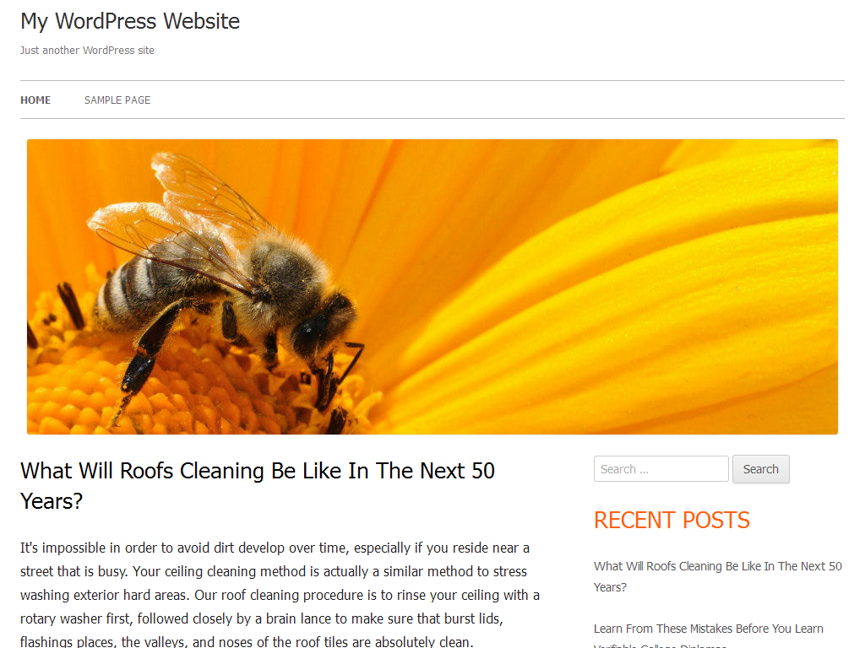
Task: Click the RECENT POSTS widget heading
Action: coord(672,520)
